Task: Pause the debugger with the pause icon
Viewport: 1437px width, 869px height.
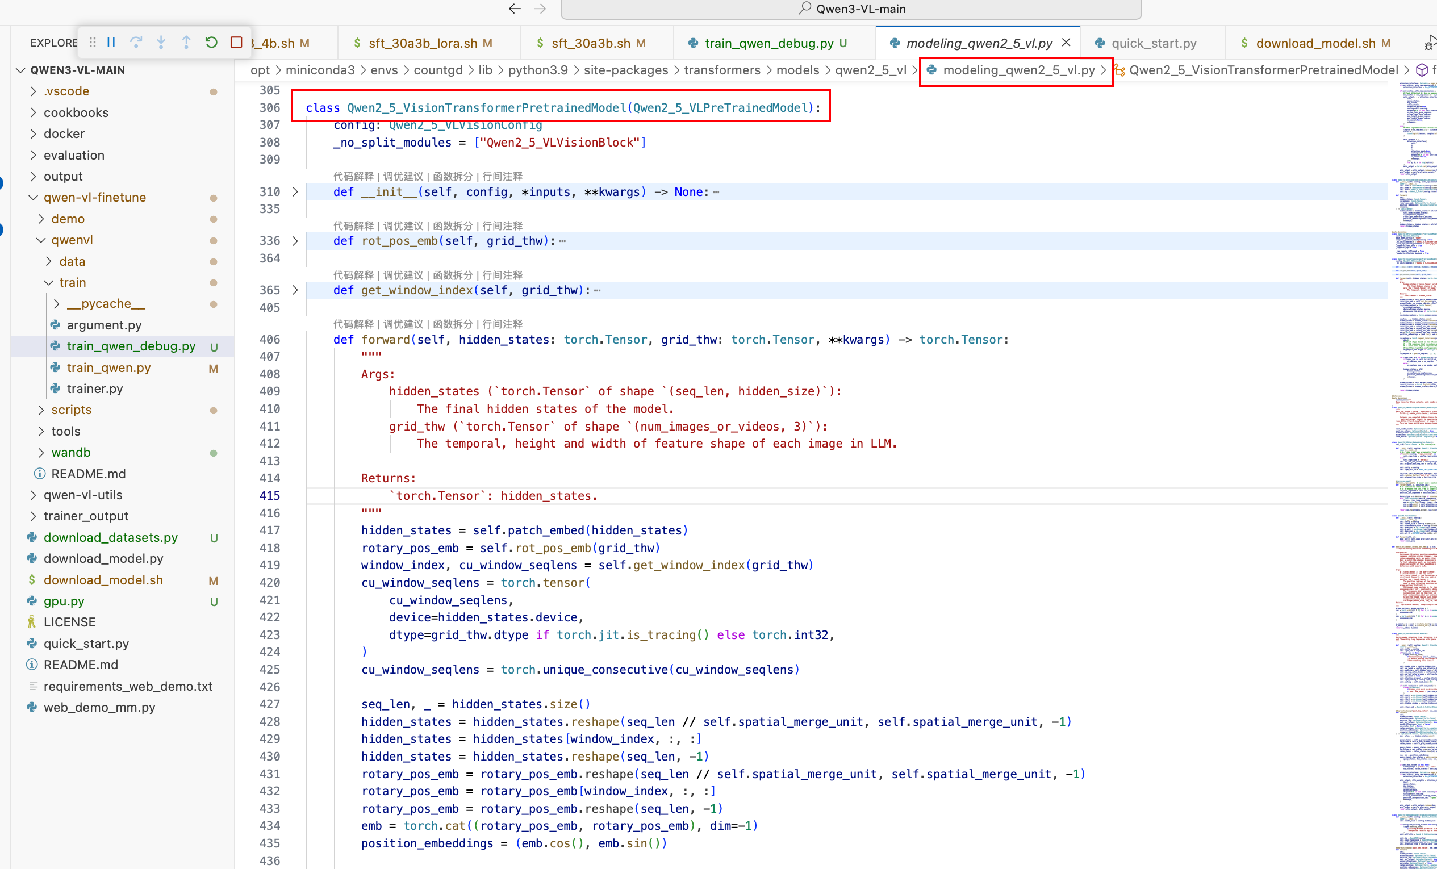Action: [x=111, y=43]
